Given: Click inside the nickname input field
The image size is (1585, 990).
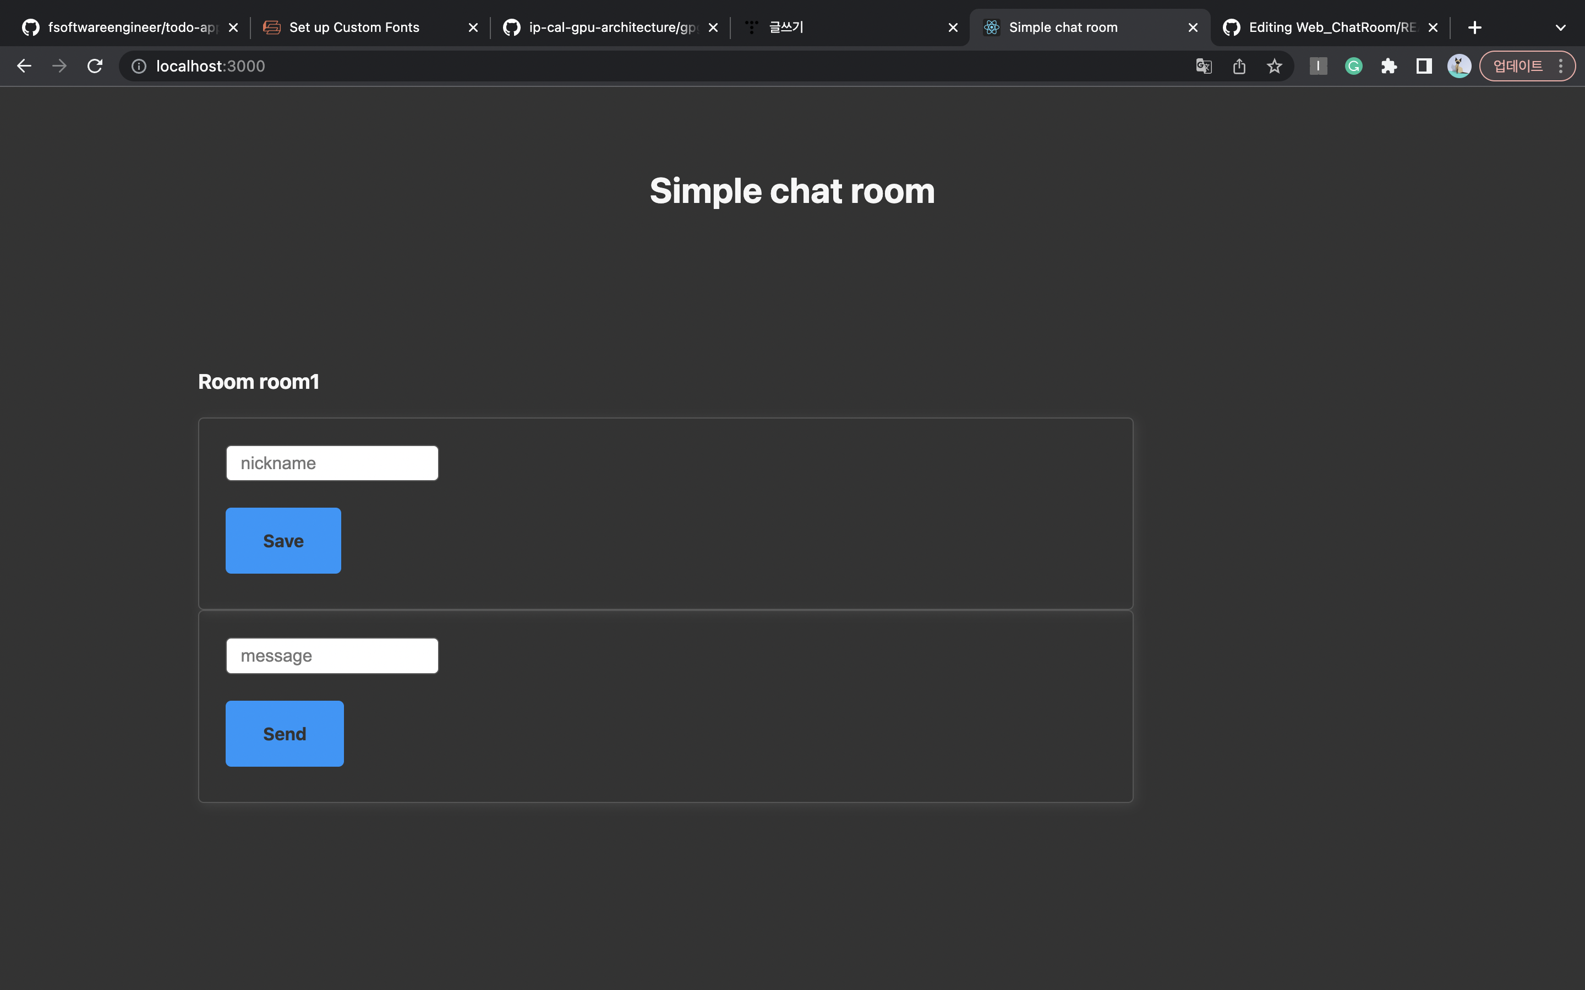Looking at the screenshot, I should tap(331, 462).
